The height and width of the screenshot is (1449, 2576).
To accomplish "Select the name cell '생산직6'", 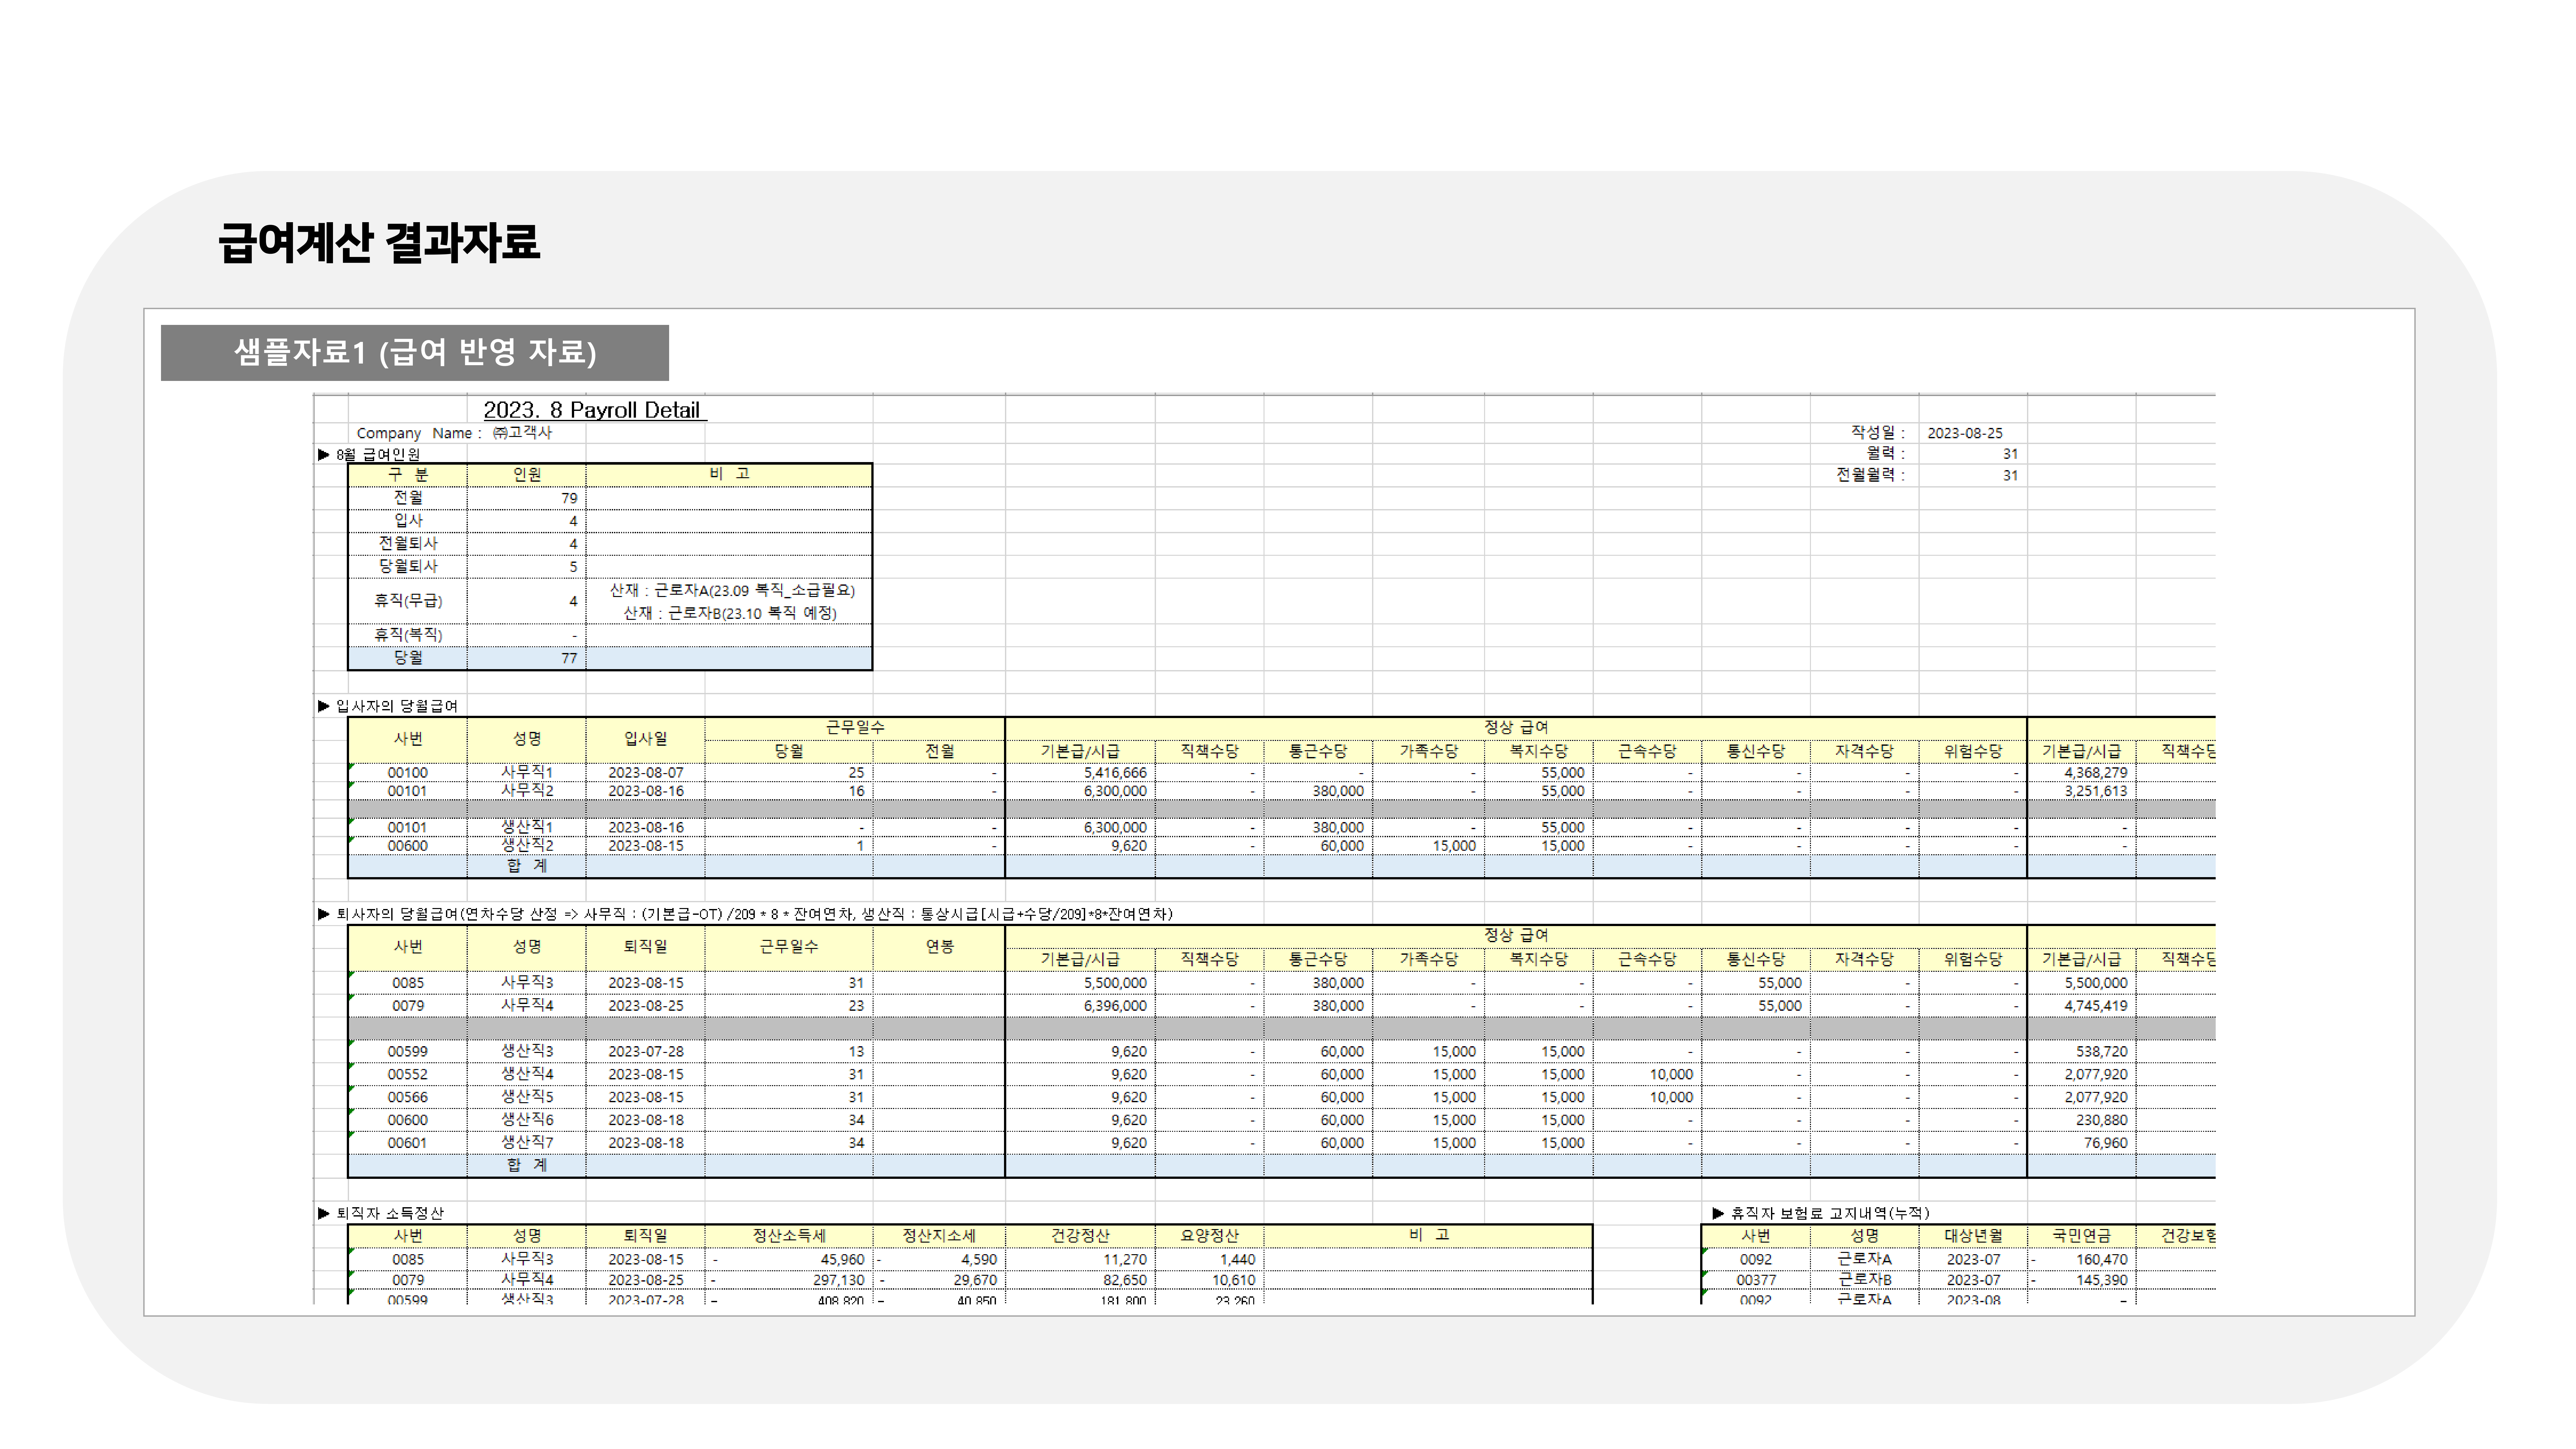I will coord(527,1120).
